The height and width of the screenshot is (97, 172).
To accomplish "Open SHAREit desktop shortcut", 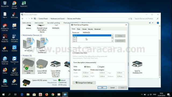I will (x=14, y=48).
